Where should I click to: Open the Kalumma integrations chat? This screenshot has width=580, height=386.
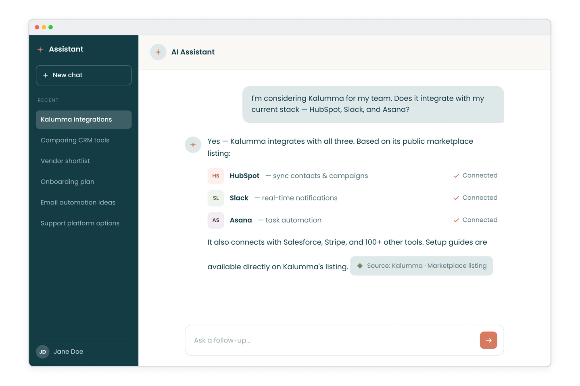(83, 120)
